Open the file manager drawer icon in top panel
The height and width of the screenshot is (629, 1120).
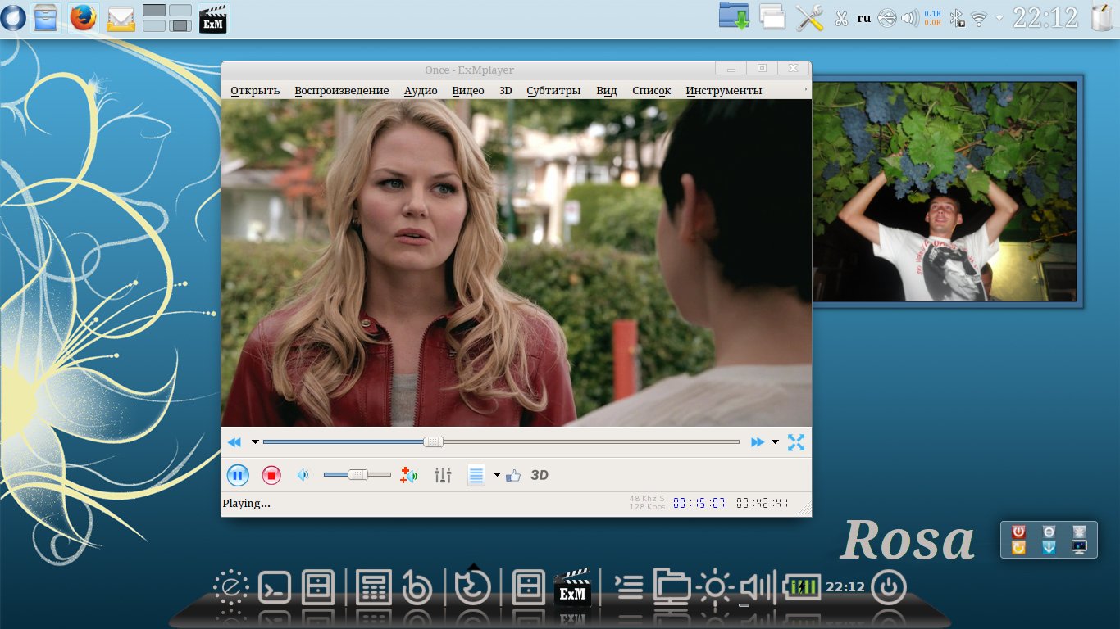coord(47,17)
